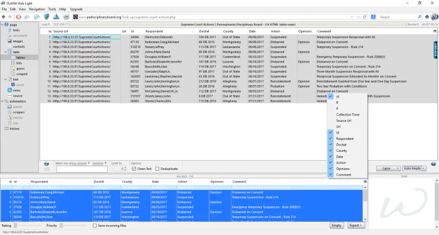This screenshot has width=439, height=235.
Task: Open the links view in sidebar
Action: [x=16, y=30]
